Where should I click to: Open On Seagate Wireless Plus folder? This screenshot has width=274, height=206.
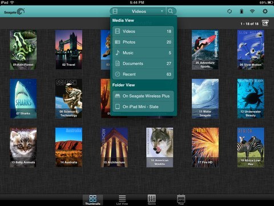[x=143, y=96]
